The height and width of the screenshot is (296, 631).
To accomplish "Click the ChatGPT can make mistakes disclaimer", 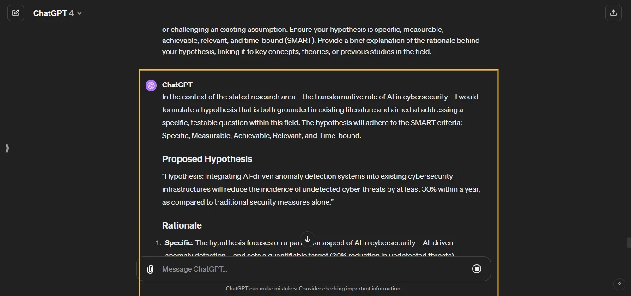I will coord(314,288).
